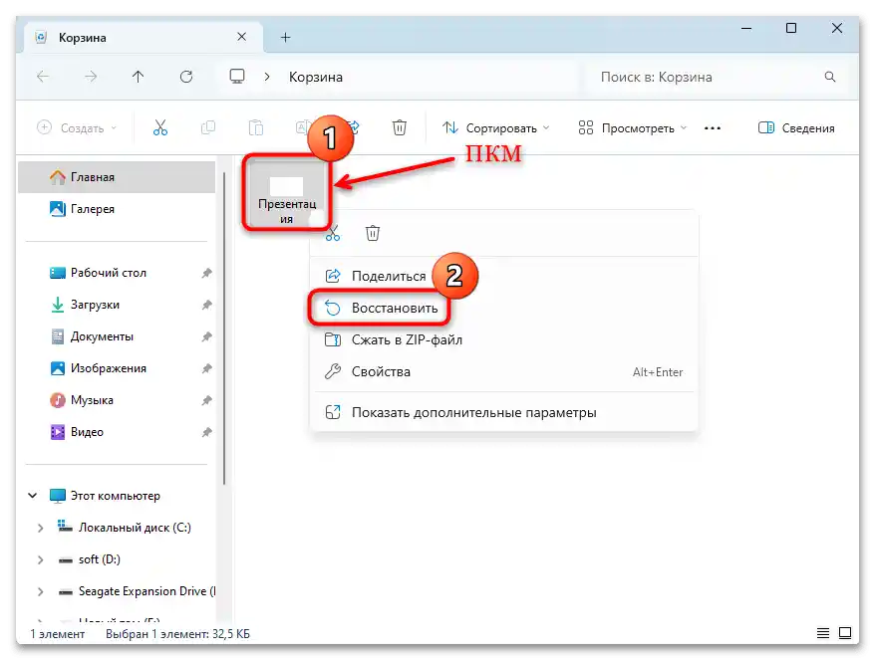Expand Локальный диск (C:) in the tree
This screenshot has height=660, width=875.
pos(40,527)
